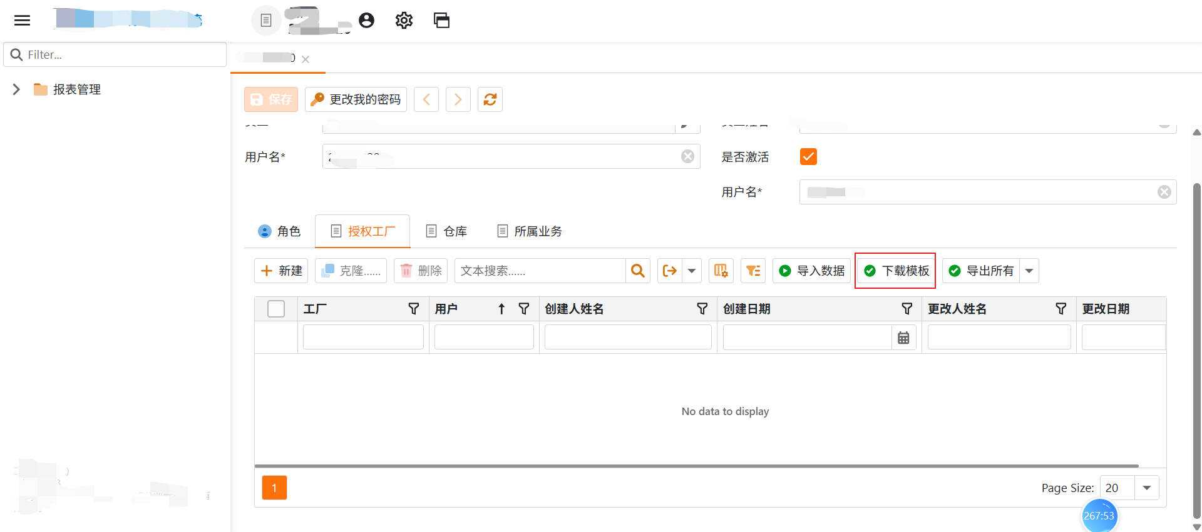
Task: Click the 下载模板 download template button
Action: (x=896, y=271)
